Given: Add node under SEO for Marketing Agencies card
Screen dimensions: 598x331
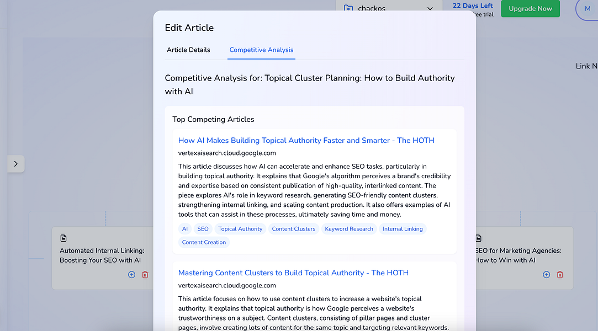Looking at the screenshot, I should pyautogui.click(x=546, y=275).
